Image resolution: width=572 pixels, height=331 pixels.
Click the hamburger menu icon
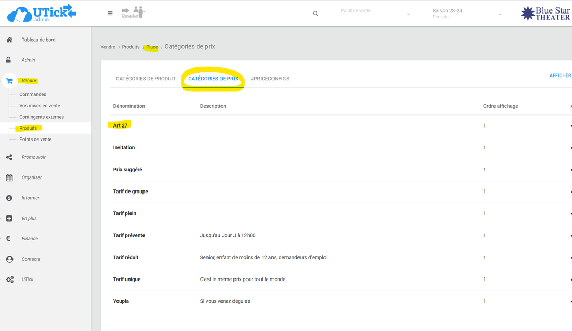pos(110,14)
